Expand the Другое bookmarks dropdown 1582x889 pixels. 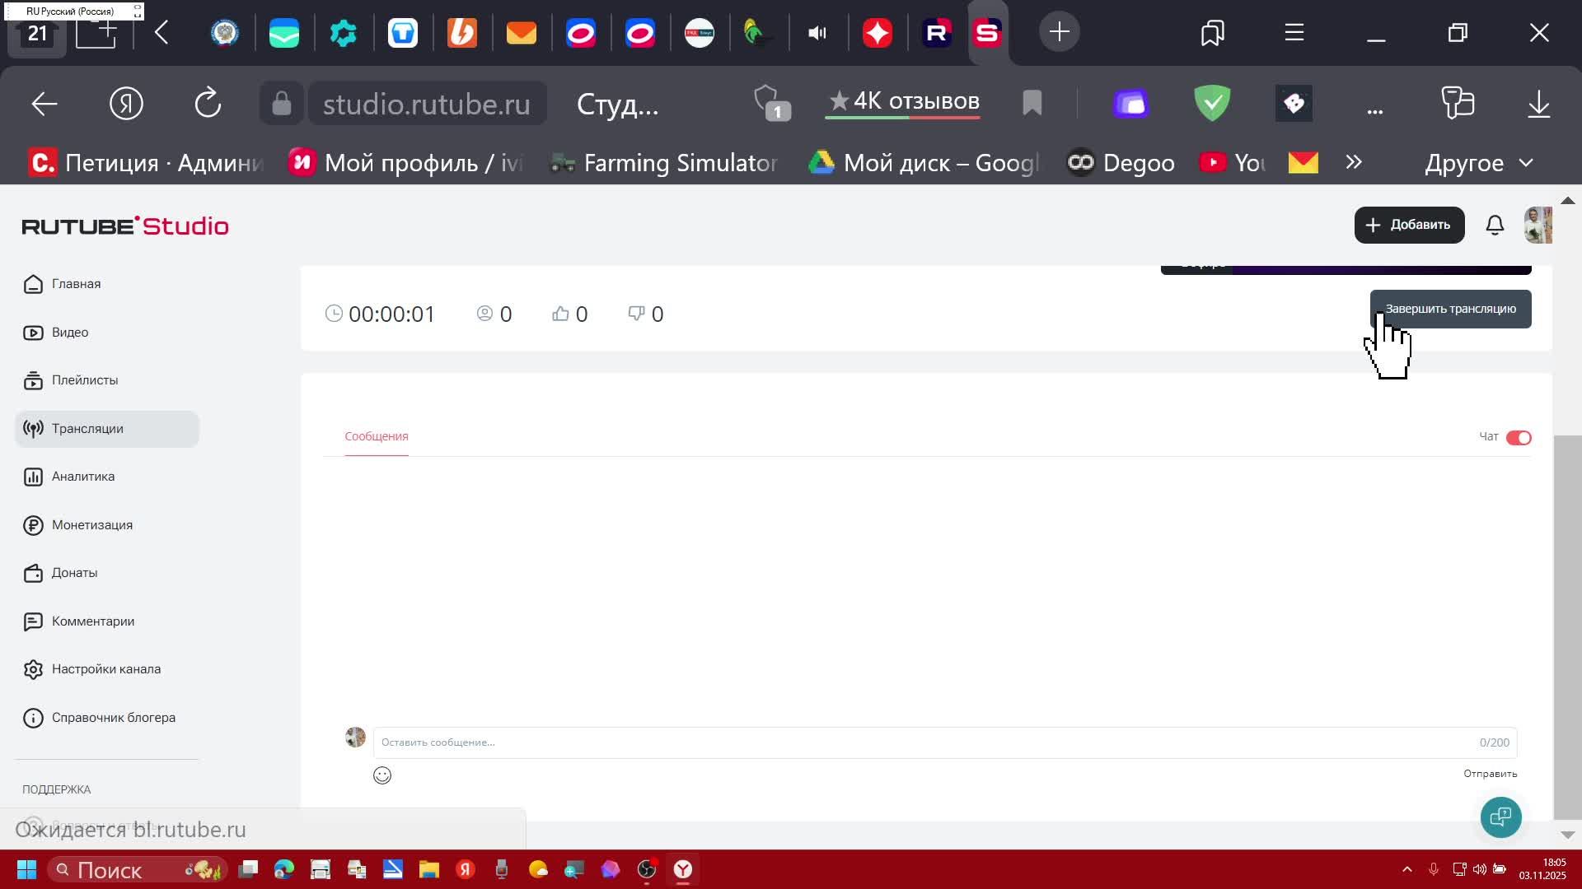[1479, 163]
